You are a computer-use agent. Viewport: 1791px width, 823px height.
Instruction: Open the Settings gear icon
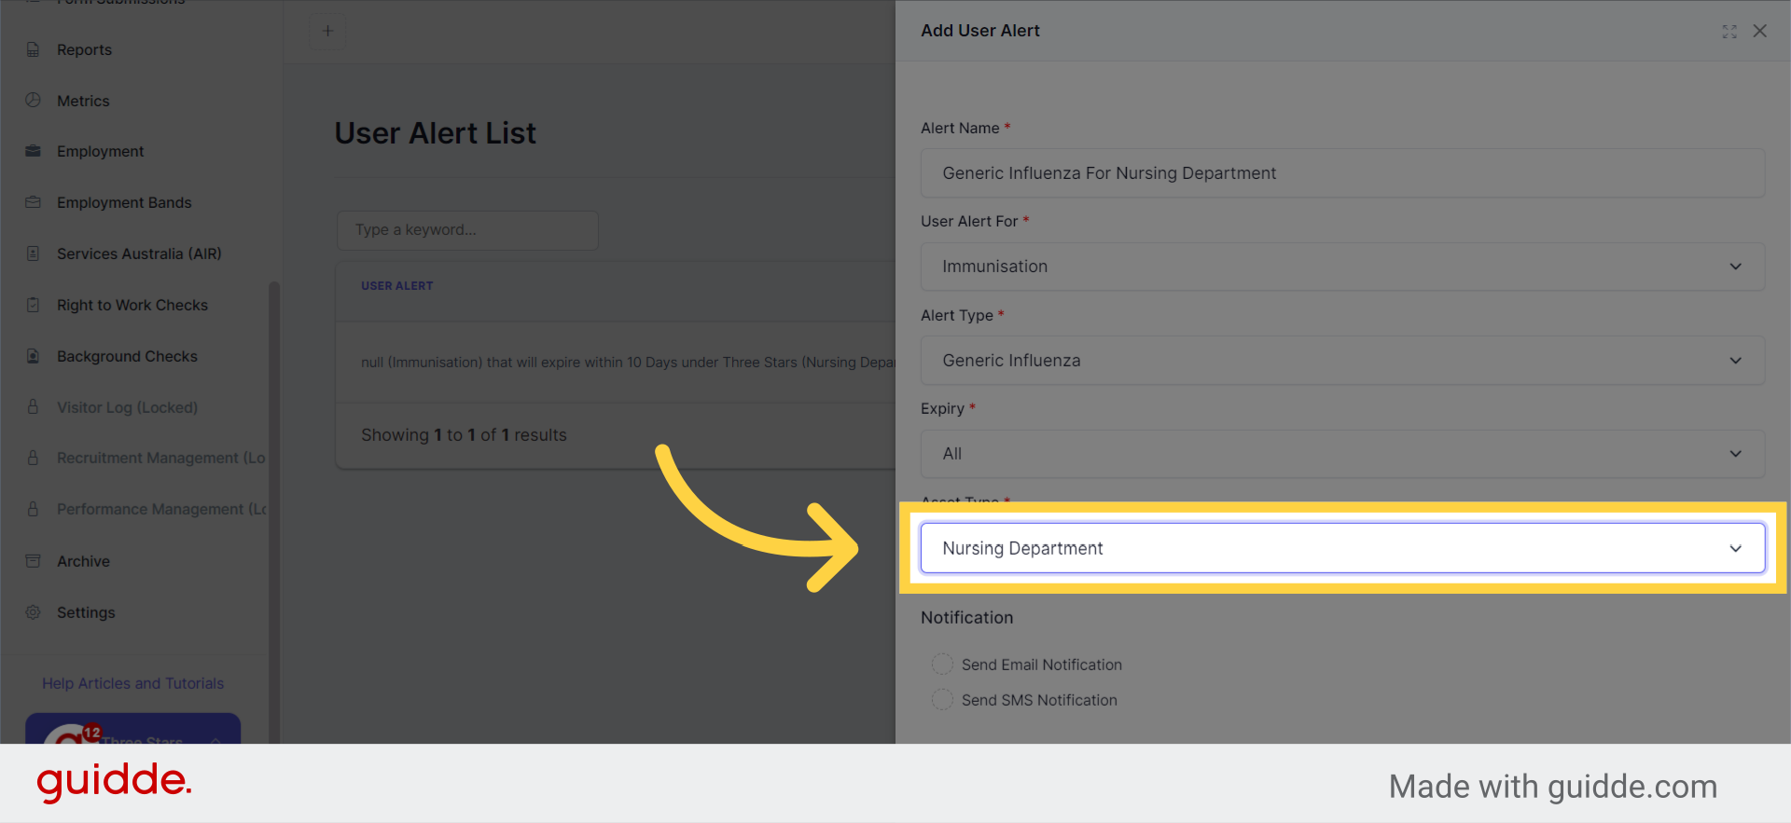pyautogui.click(x=33, y=612)
